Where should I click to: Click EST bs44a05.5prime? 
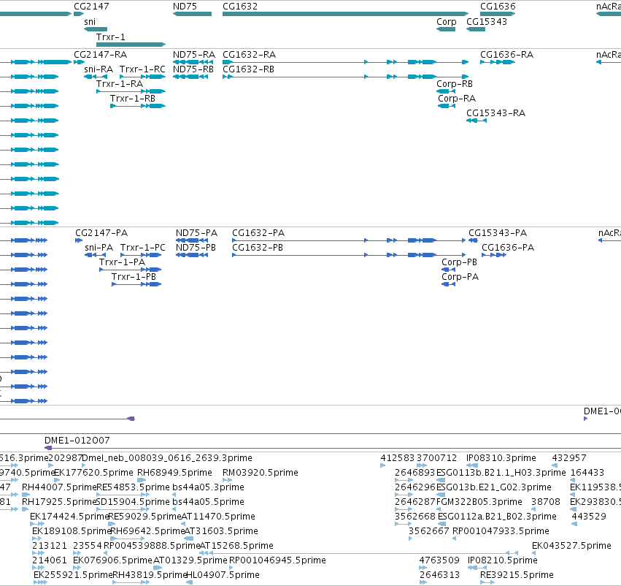208,502
